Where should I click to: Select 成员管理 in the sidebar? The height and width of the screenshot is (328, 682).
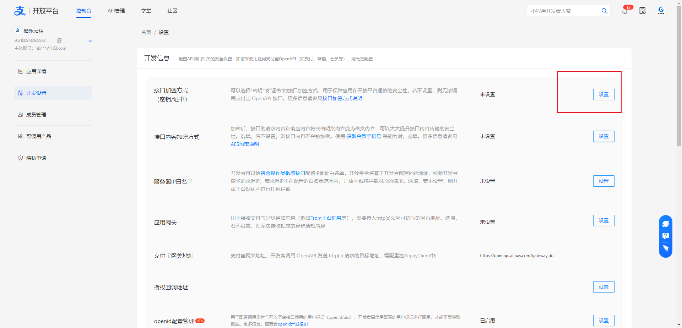pyautogui.click(x=53, y=115)
